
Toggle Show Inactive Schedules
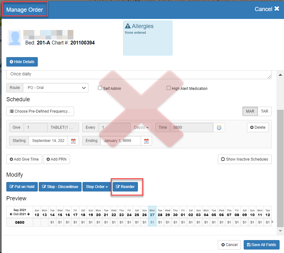click(245, 159)
